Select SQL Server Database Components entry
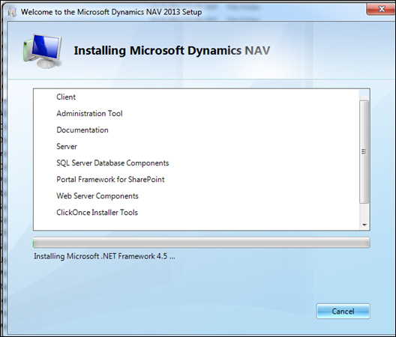 coord(112,163)
